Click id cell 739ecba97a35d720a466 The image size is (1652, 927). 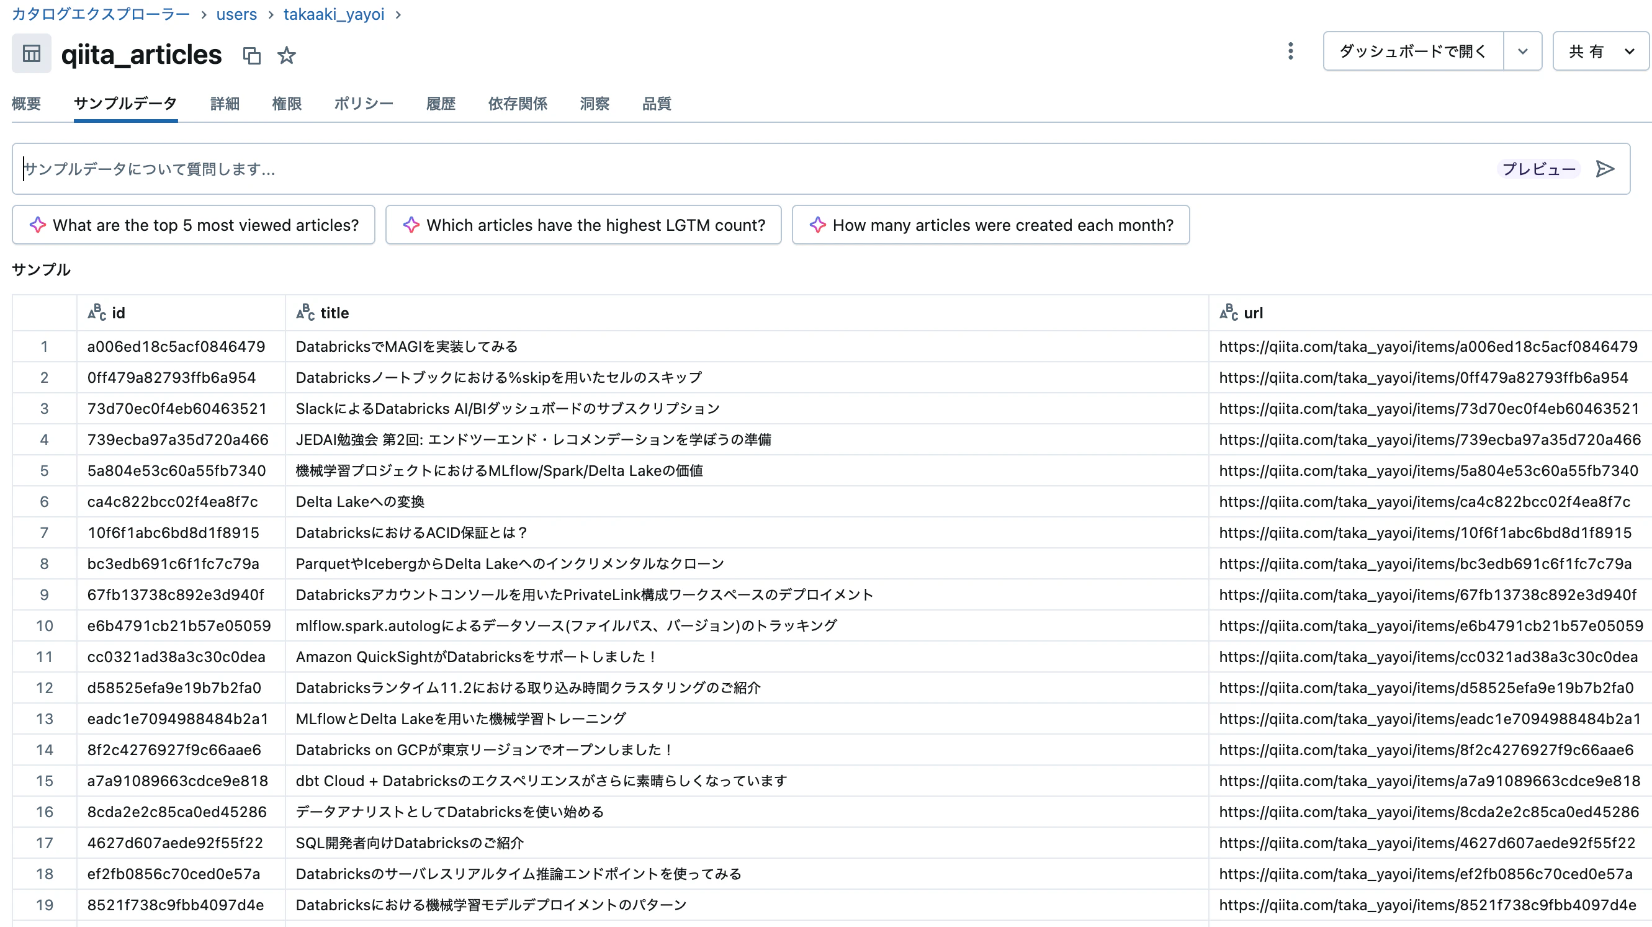(177, 440)
